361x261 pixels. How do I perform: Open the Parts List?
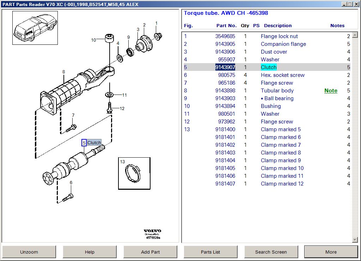coord(210,252)
